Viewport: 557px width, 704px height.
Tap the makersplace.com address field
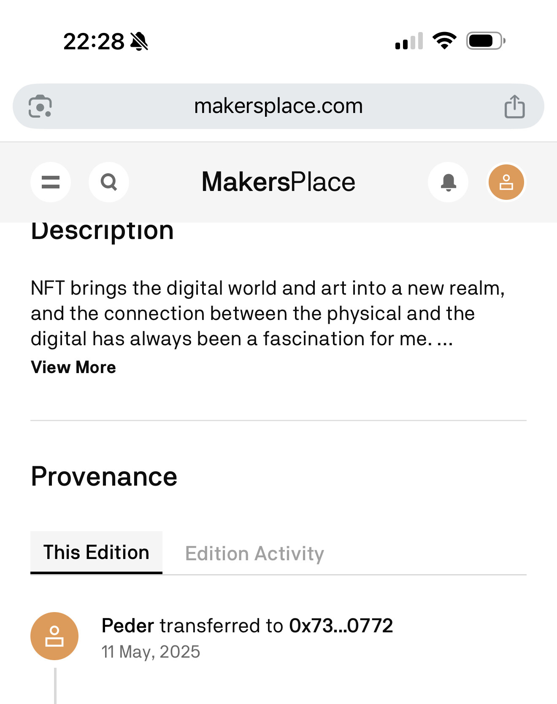click(278, 106)
